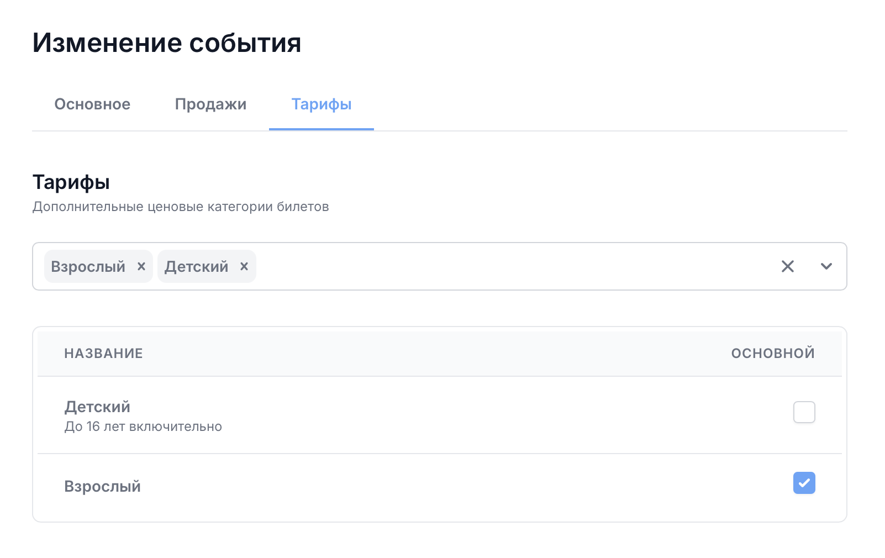Click the tariffs multi-select input field

click(440, 266)
